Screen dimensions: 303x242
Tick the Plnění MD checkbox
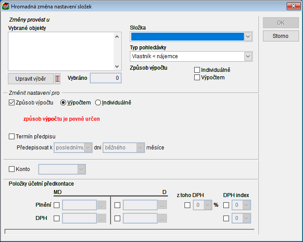pos(56,205)
